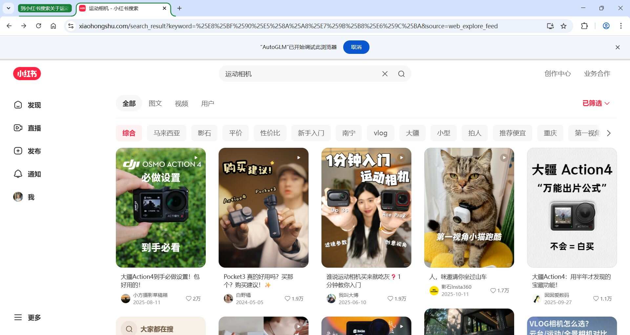This screenshot has width=630, height=335.
Task: Select the 影石 tag filter
Action: (204, 133)
